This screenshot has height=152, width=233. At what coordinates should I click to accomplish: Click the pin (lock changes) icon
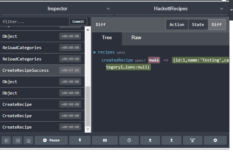(x=80, y=140)
